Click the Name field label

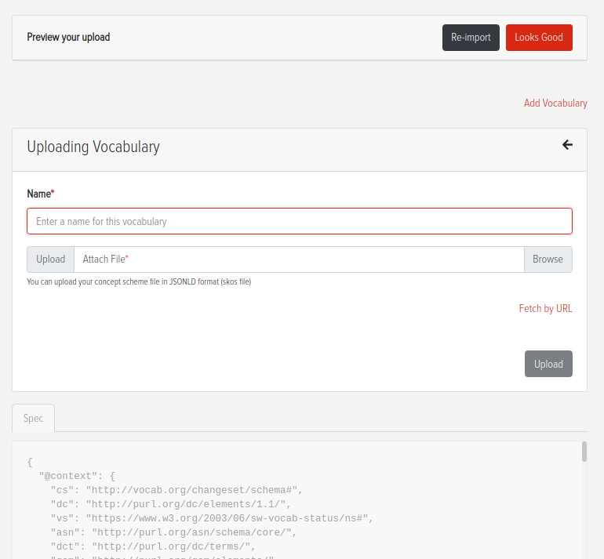(41, 194)
